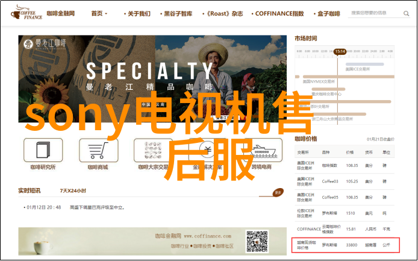
Task: Click the 7天X24小时 label
Action: [x=73, y=191]
